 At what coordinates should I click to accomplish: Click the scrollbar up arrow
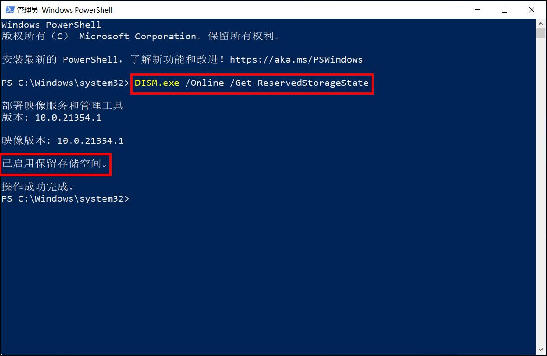(x=541, y=22)
